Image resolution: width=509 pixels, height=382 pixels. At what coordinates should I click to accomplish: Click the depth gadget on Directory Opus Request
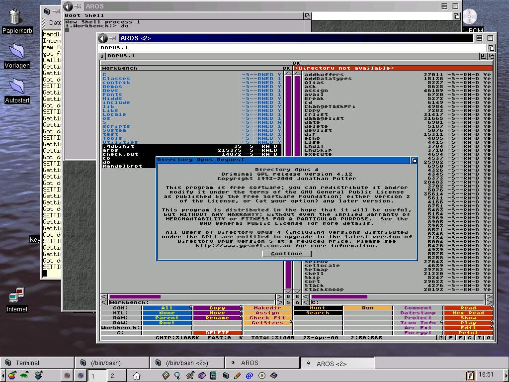pos(414,160)
